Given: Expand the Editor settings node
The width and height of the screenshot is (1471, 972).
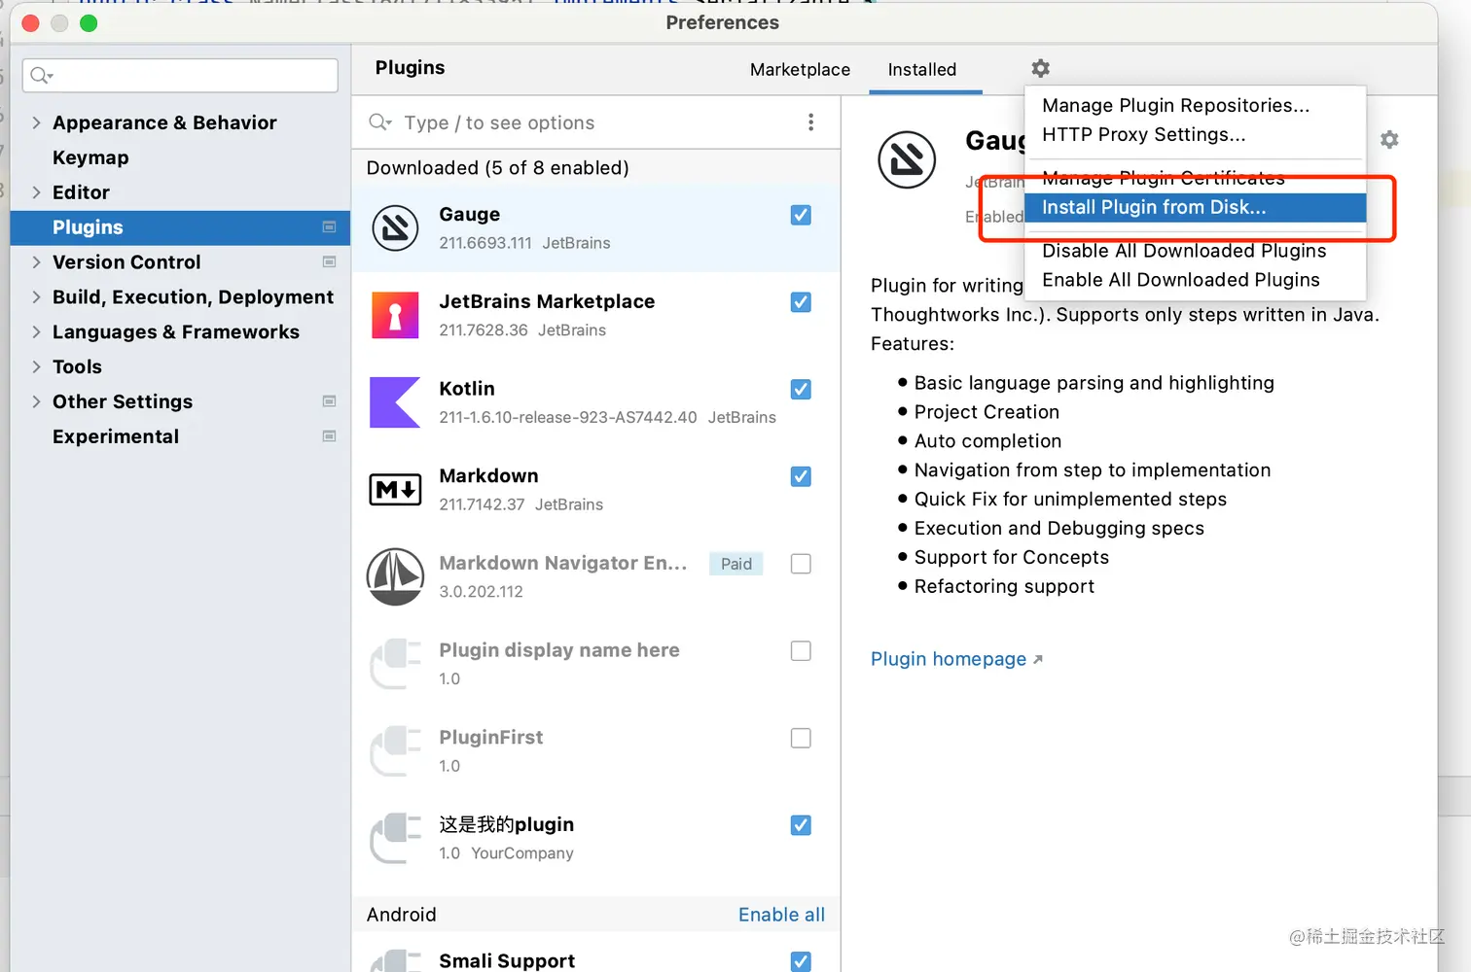Looking at the screenshot, I should (36, 192).
